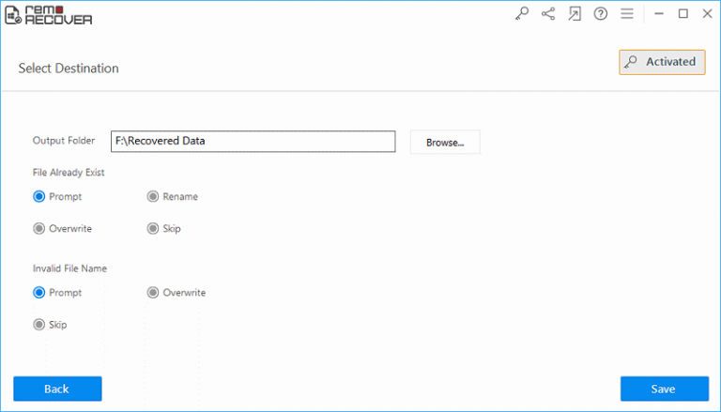Viewport: 721px width, 412px height.
Task: Click the Activated license button
Action: [x=661, y=62]
